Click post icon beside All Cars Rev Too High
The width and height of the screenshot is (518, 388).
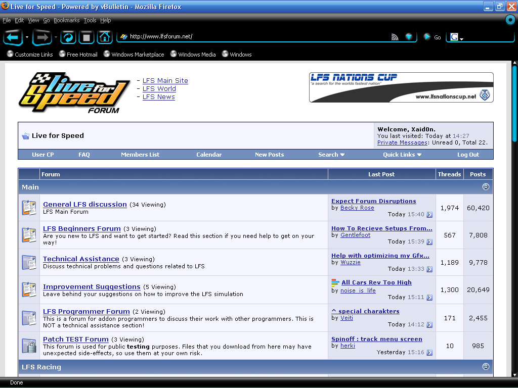(x=335, y=282)
